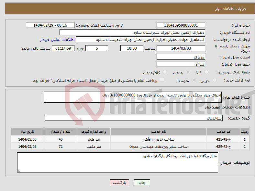The image size is (255, 191).
Task: Click the quantity cell showing 40
Action: [x=61, y=139]
